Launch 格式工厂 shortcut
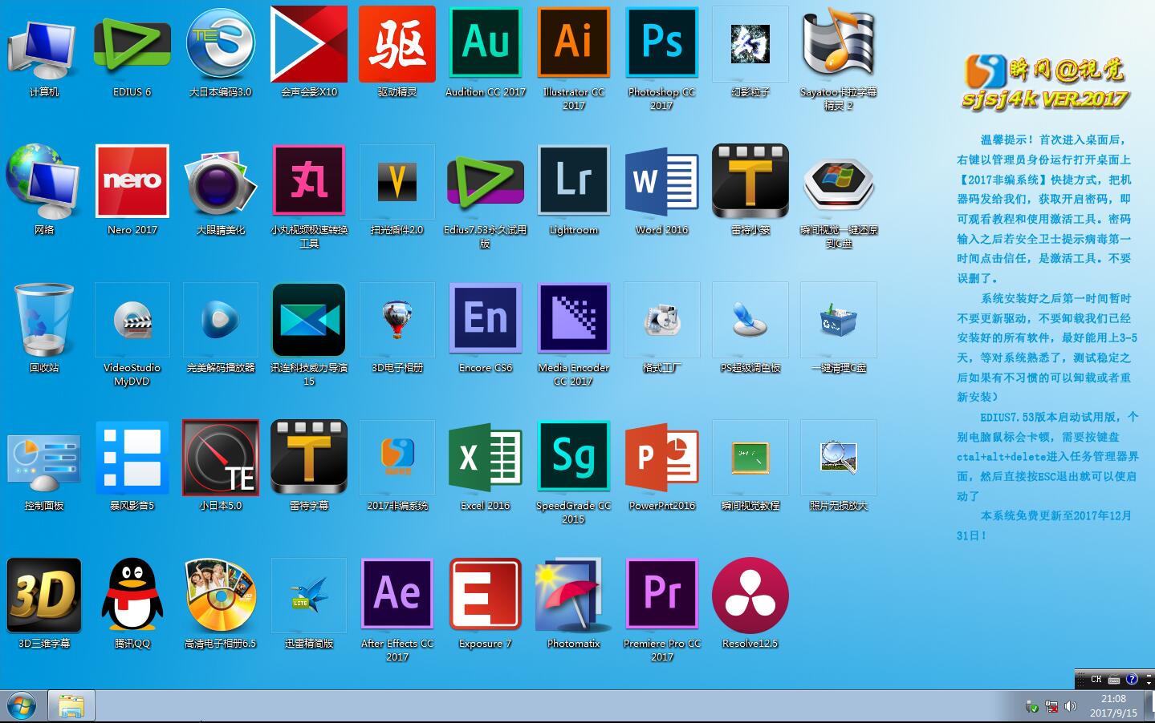Image resolution: width=1155 pixels, height=723 pixels. (662, 320)
